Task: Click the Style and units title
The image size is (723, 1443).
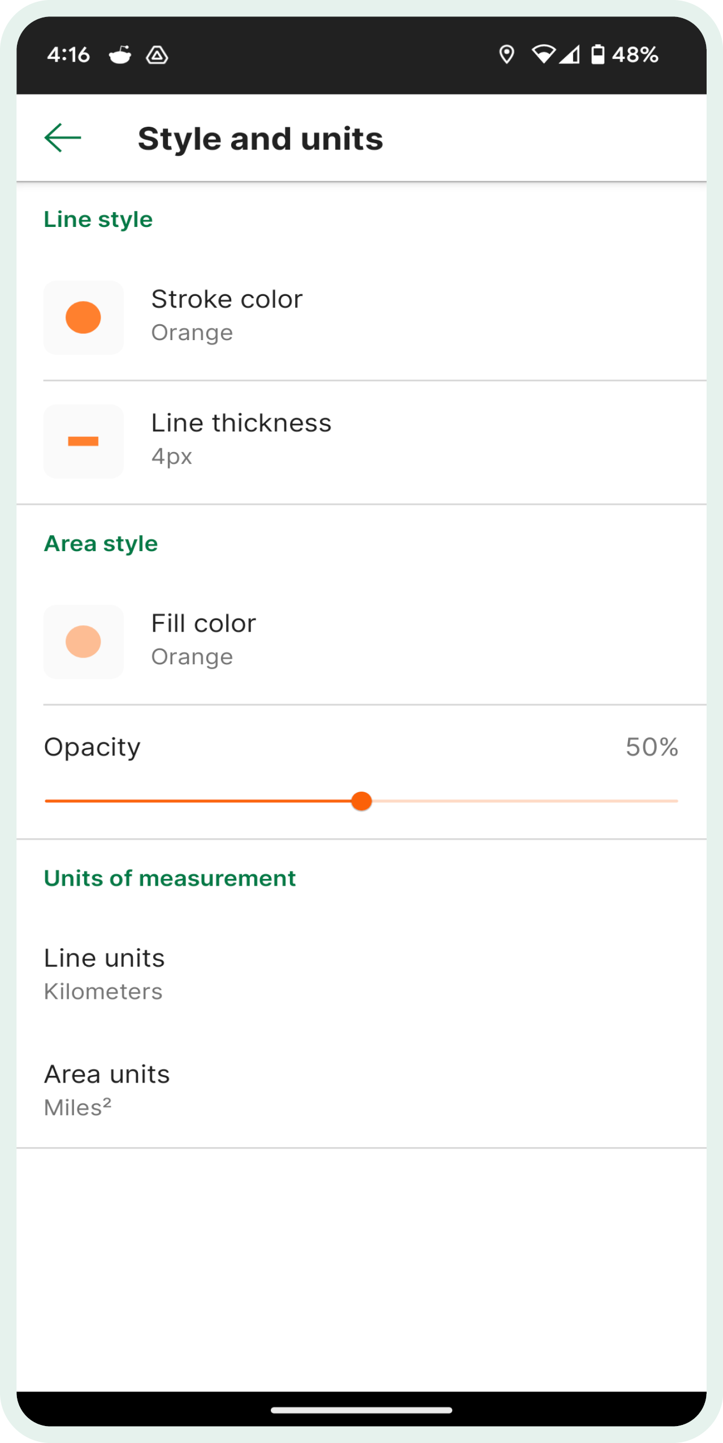Action: (x=261, y=138)
